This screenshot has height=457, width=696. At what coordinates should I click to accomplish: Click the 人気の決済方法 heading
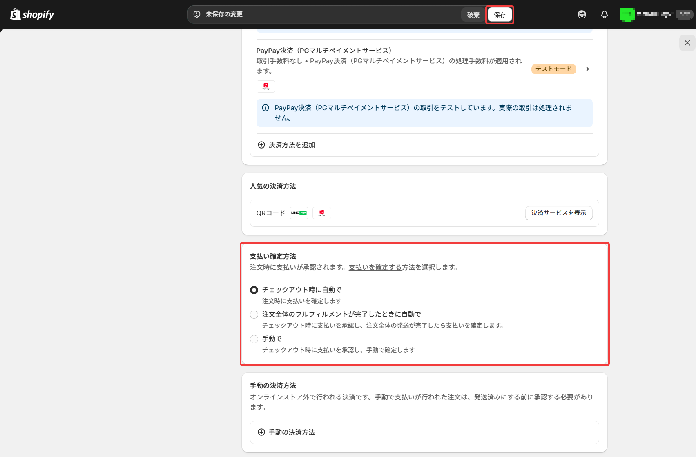coord(273,186)
